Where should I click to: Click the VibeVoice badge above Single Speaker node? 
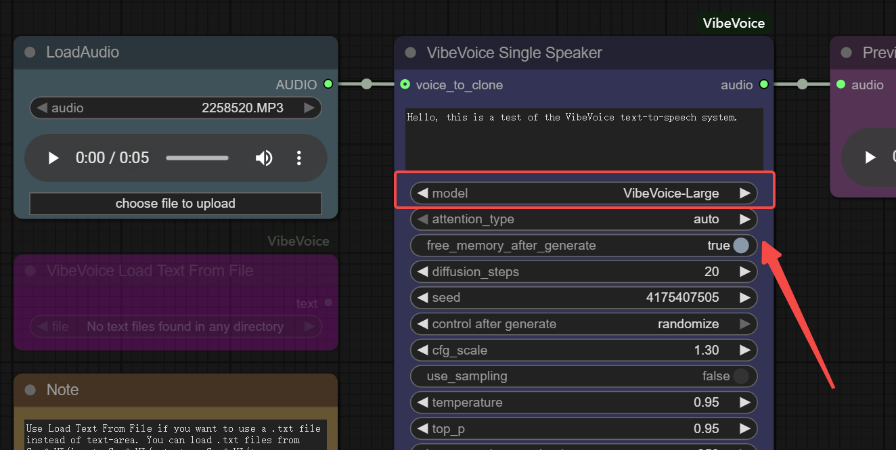(x=734, y=24)
